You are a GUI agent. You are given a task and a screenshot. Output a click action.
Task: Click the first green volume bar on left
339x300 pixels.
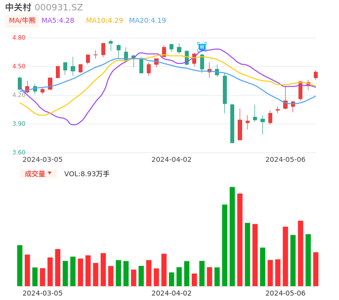pyautogui.click(x=20, y=265)
